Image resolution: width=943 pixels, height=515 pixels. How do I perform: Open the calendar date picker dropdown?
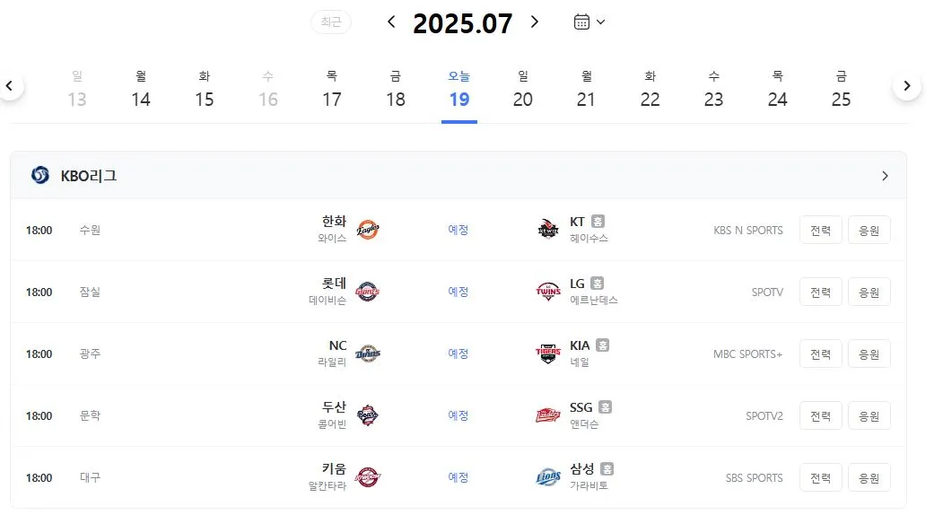(589, 22)
